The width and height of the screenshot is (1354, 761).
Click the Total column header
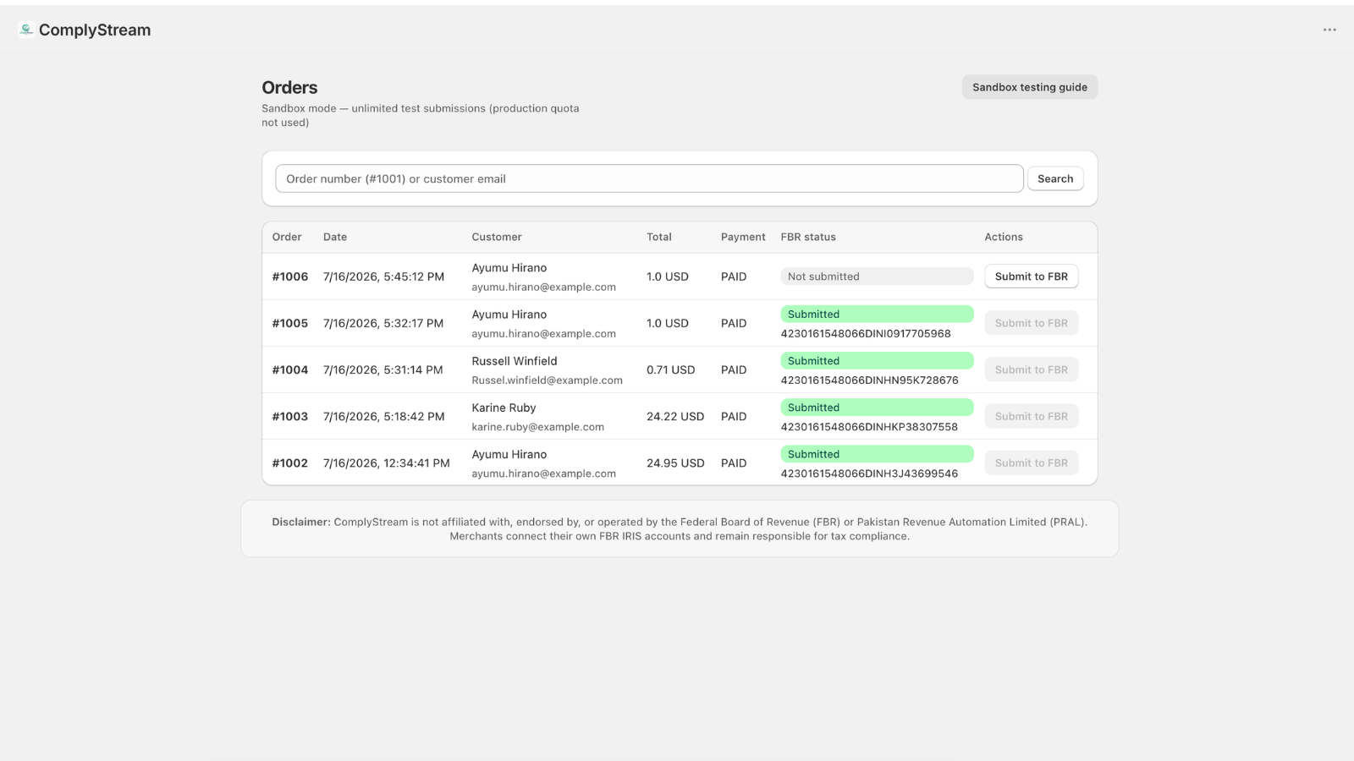coord(659,237)
